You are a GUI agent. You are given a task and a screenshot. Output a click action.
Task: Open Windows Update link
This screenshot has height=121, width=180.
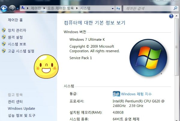pyautogui.click(x=22, y=108)
